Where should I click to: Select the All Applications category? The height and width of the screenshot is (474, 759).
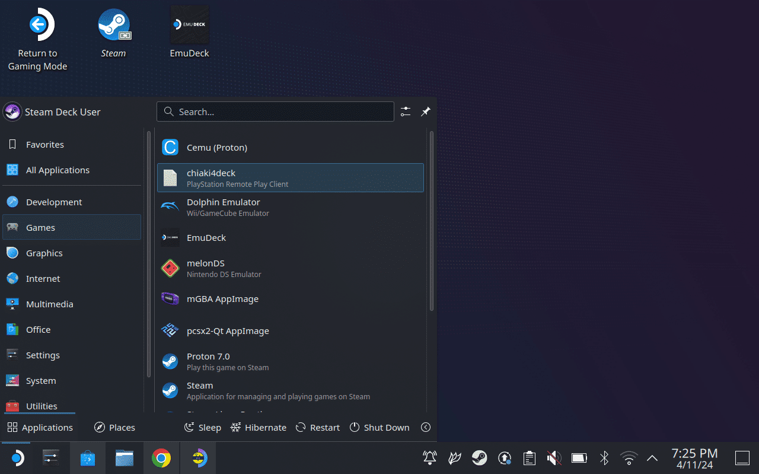click(72, 170)
